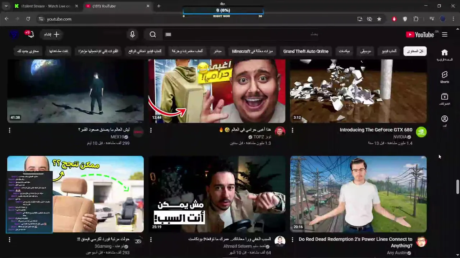Image resolution: width=460 pixels, height=258 pixels.
Task: Open the Extensions puzzle menu
Action: click(416, 19)
